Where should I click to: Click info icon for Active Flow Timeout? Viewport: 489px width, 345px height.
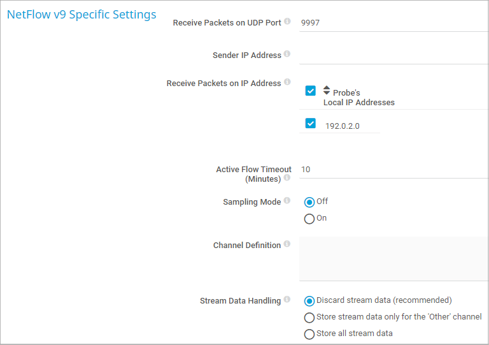click(x=287, y=178)
